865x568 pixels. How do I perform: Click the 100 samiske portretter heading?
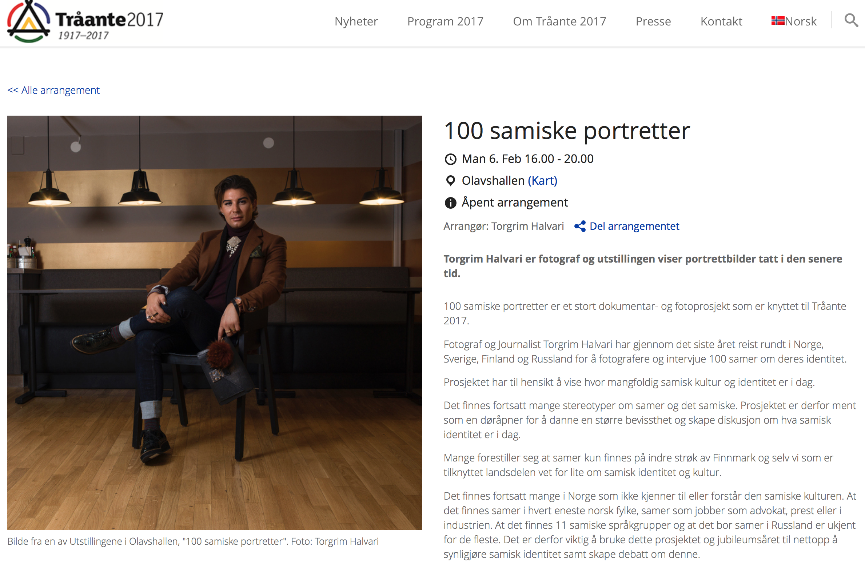point(567,131)
